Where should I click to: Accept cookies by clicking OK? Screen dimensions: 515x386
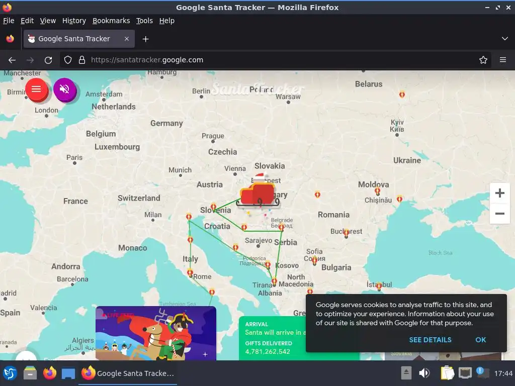480,340
